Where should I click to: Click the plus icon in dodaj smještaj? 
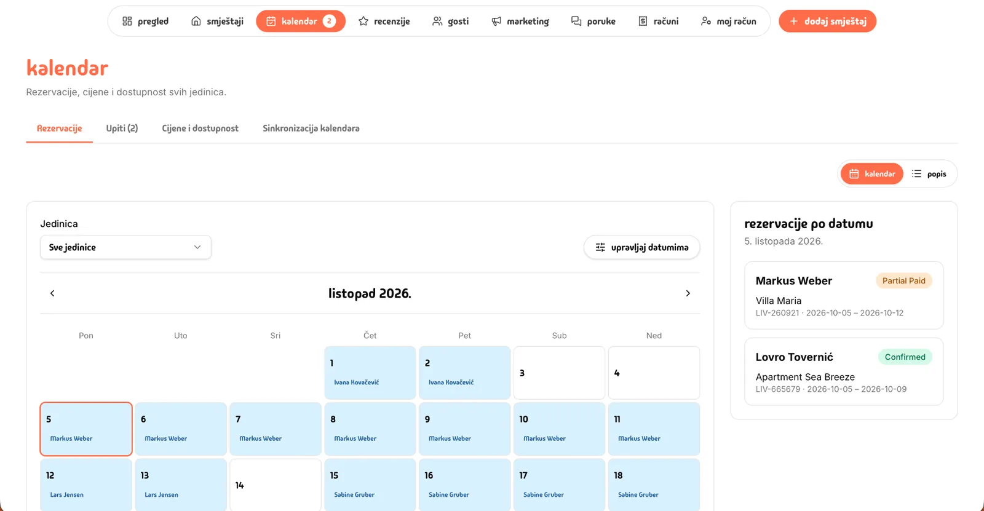click(x=794, y=21)
